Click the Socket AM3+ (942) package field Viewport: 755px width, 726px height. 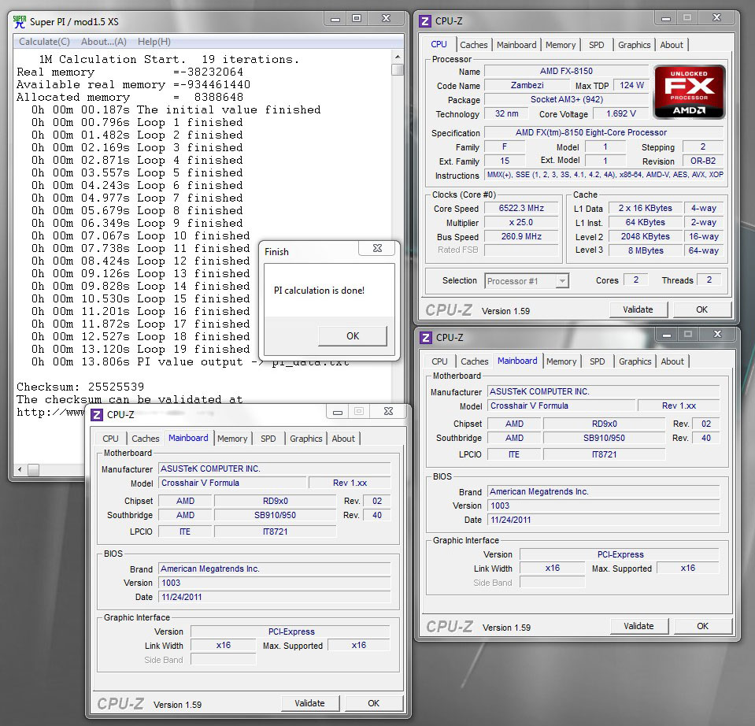[566, 99]
